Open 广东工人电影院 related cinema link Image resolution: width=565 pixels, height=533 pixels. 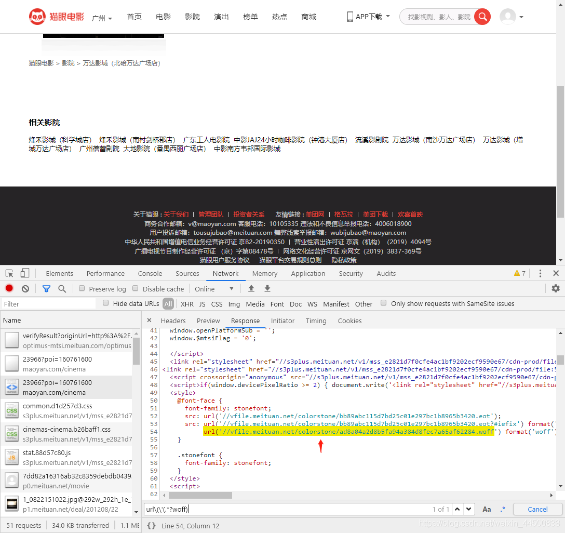pos(207,140)
